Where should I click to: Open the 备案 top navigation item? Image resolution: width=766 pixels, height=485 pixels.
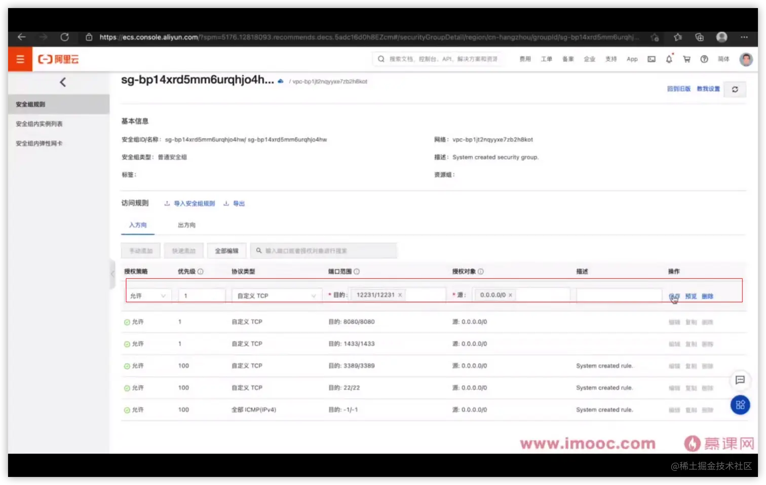click(x=568, y=59)
